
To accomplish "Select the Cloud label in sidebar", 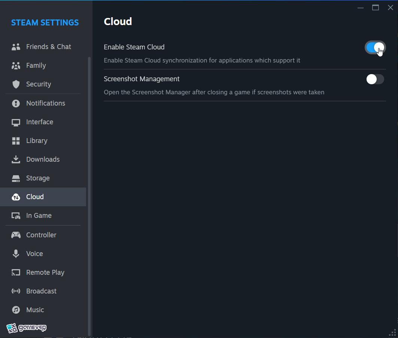I will [35, 197].
